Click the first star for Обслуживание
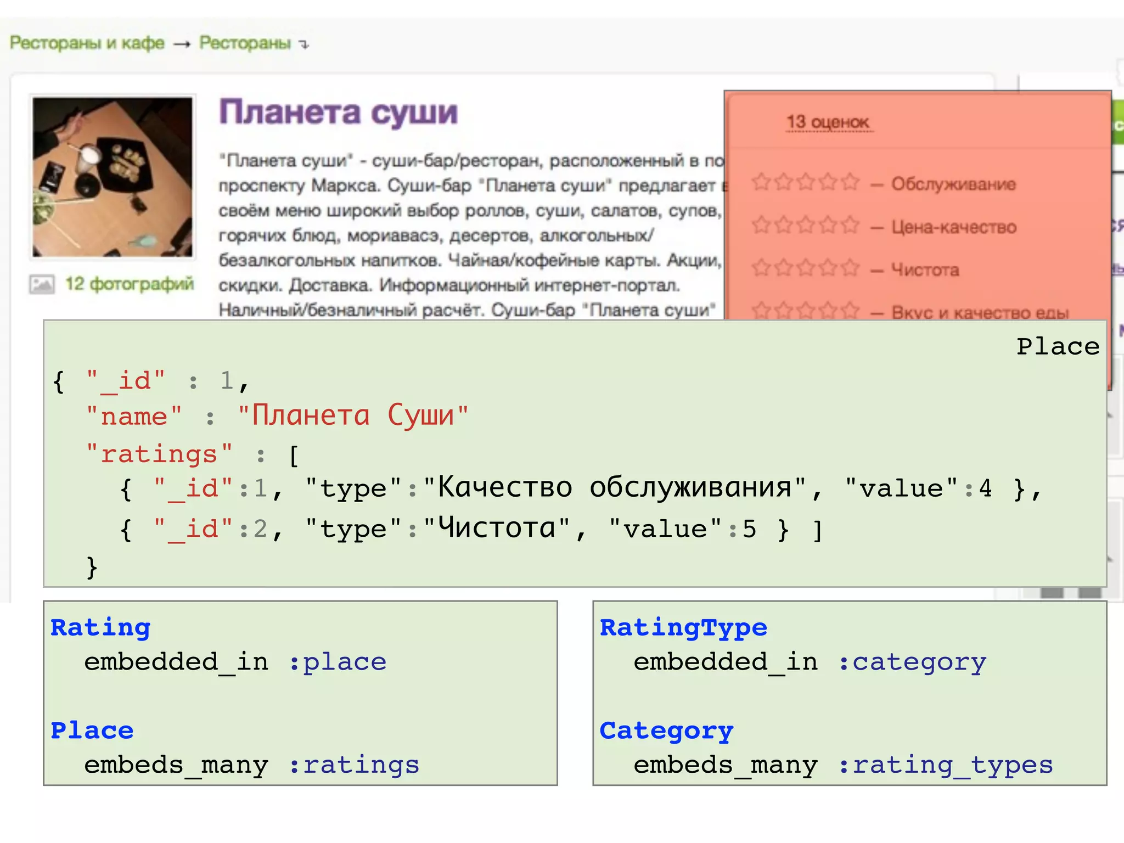The width and height of the screenshot is (1124, 843). click(x=761, y=182)
